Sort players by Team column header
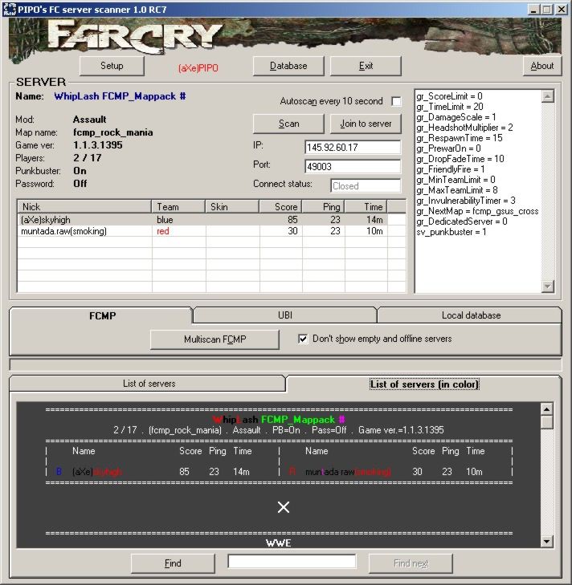Image resolution: width=572 pixels, height=585 pixels. pyautogui.click(x=178, y=207)
